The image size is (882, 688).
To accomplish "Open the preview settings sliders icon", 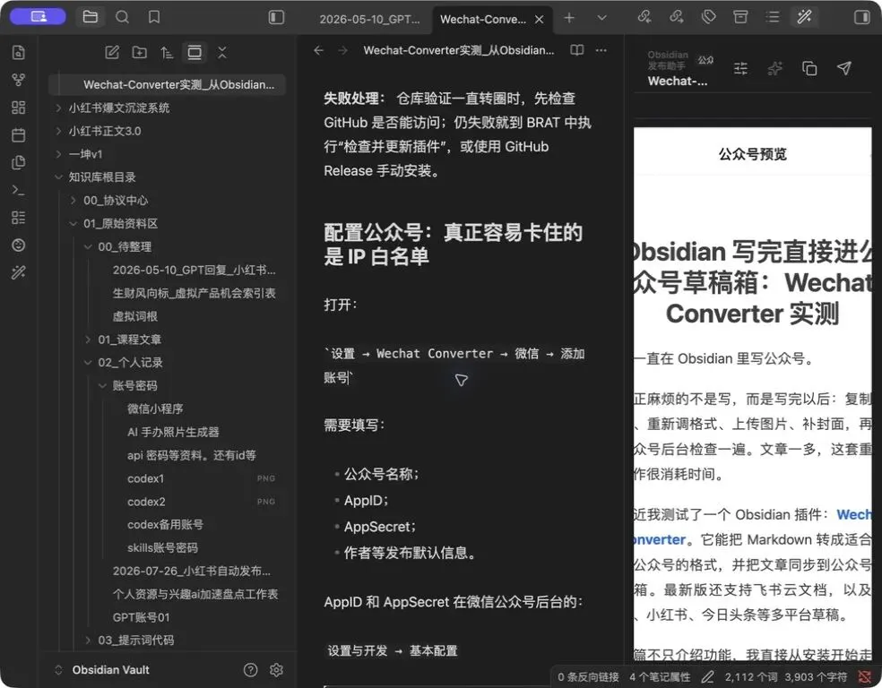I will (740, 69).
